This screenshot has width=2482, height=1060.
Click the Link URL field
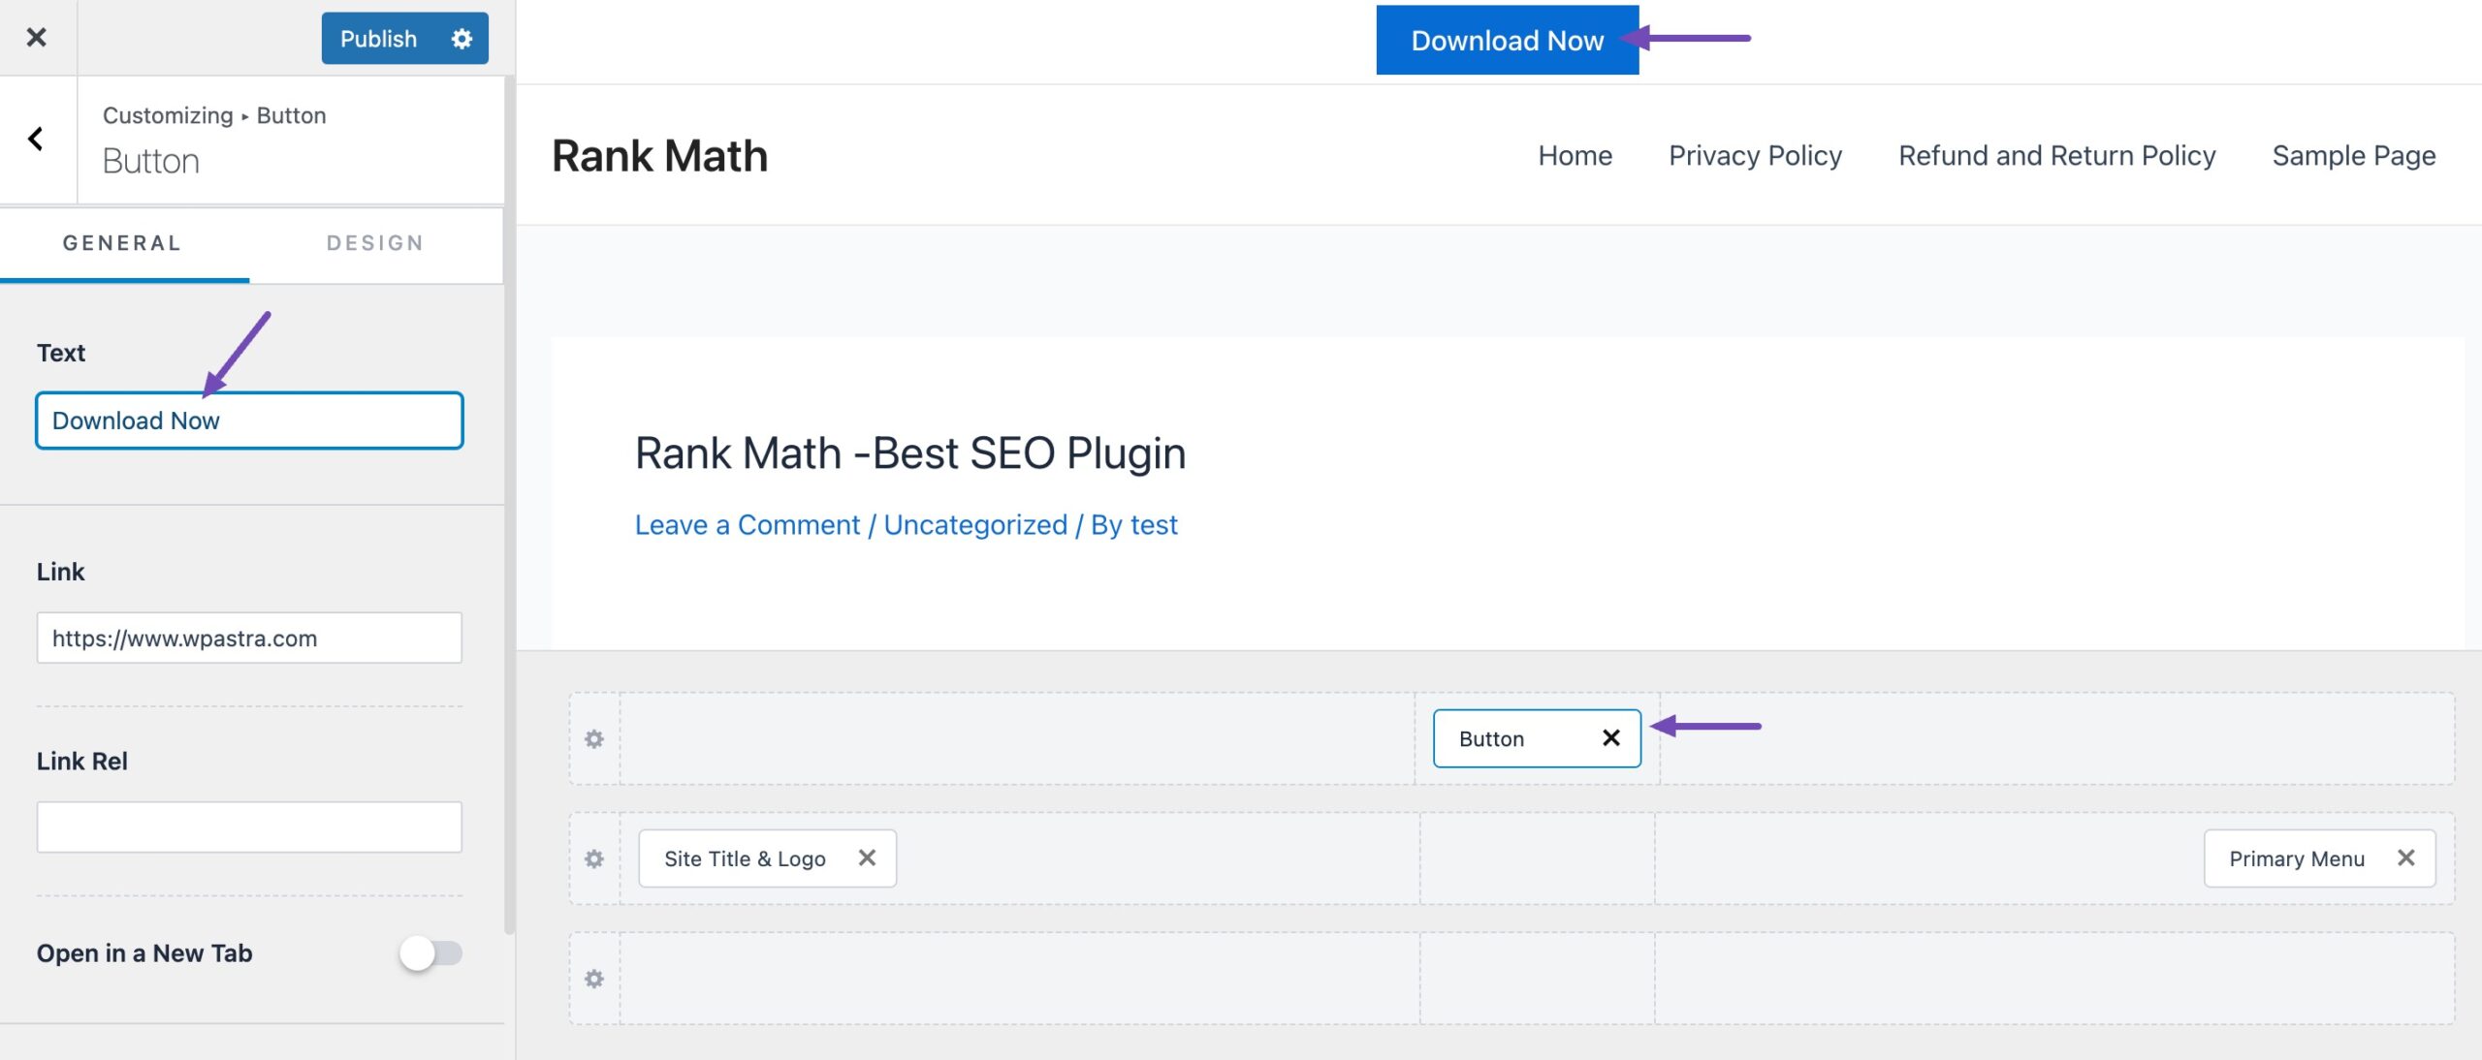(x=249, y=638)
